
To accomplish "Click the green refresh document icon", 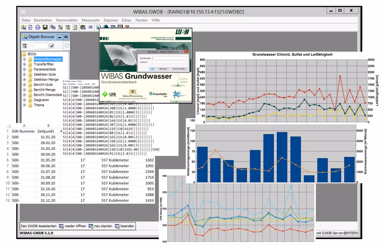I will tap(75, 27).
